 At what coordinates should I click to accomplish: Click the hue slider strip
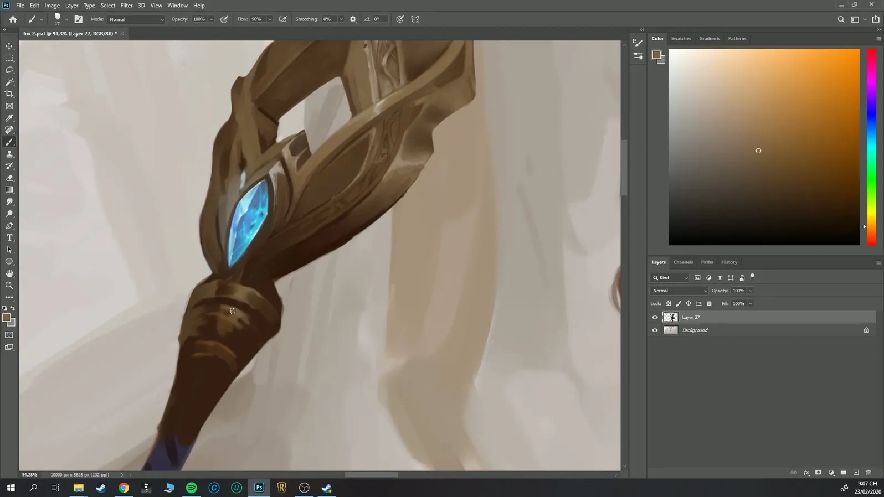click(871, 147)
